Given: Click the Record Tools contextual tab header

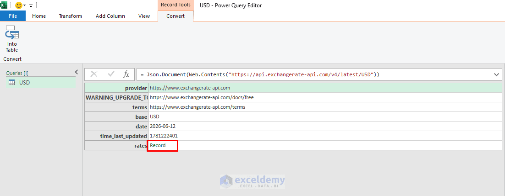Looking at the screenshot, I should 176,5.
